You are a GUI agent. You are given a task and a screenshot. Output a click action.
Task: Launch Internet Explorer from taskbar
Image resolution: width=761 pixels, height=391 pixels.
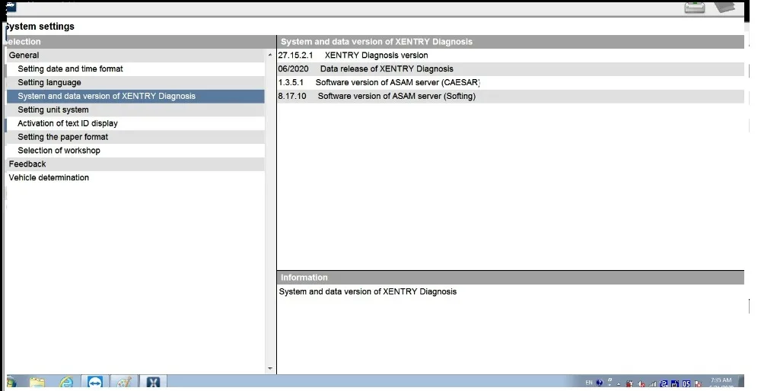click(x=66, y=383)
